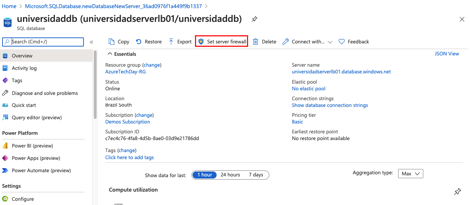Select the Export database icon

coord(180,41)
